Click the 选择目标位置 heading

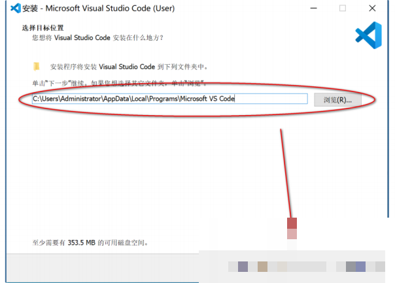coord(43,27)
